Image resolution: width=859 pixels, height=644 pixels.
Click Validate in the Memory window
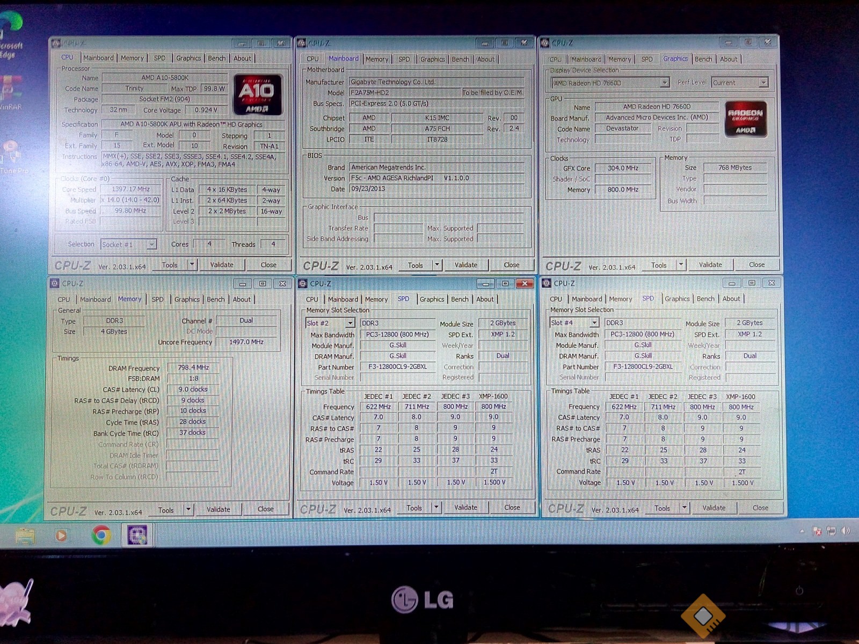[219, 509]
